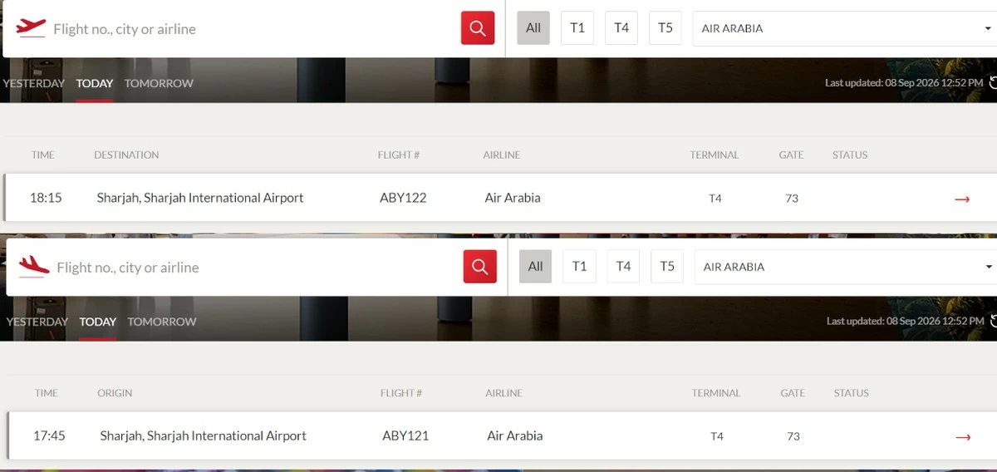Click the departures plane icon in the top search bar
This screenshot has height=472, width=997.
[31, 28]
